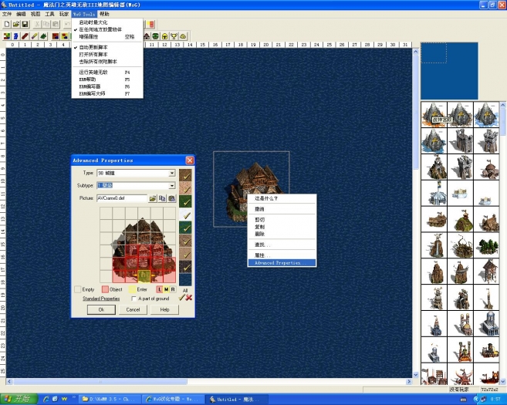Click the Undo arrow toolbar icon
The image size is (507, 405).
point(67,24)
